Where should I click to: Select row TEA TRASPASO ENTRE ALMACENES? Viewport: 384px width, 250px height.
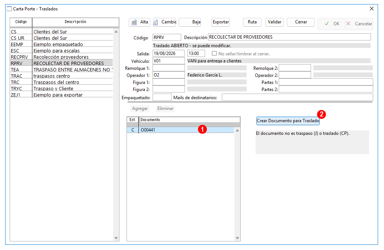click(x=61, y=69)
